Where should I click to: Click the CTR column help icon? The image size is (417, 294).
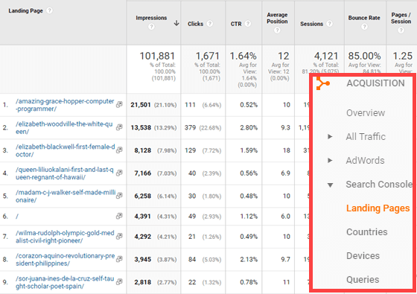point(247,24)
